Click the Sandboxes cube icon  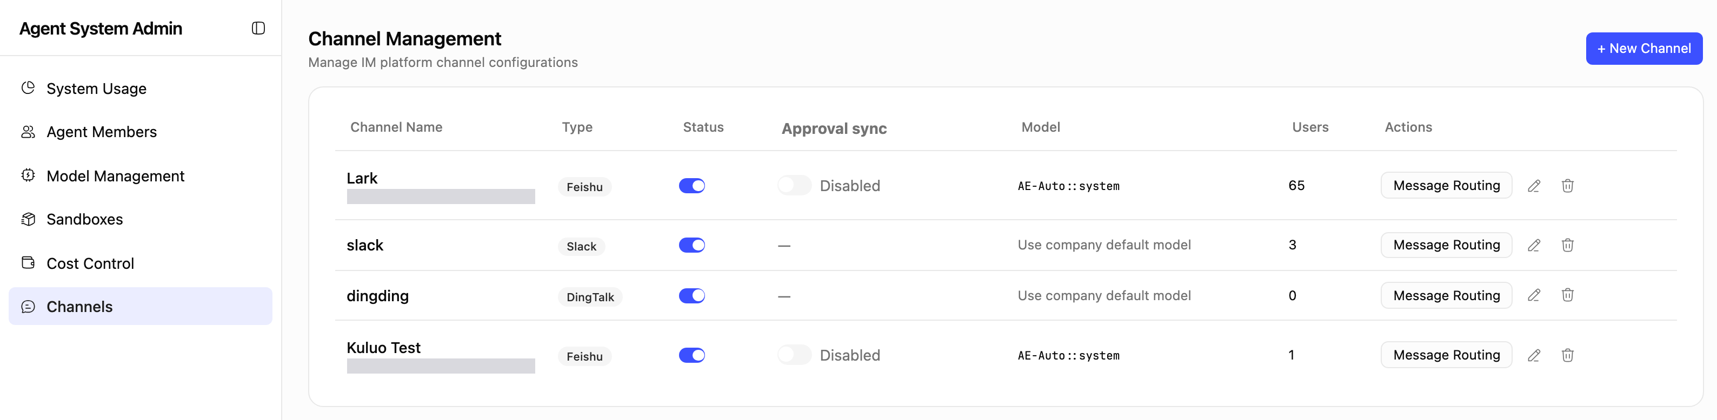28,219
